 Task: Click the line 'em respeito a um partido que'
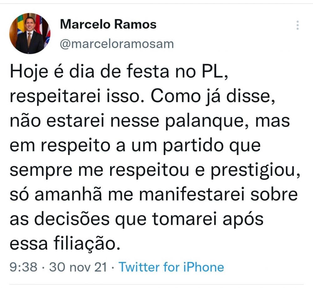135,146
